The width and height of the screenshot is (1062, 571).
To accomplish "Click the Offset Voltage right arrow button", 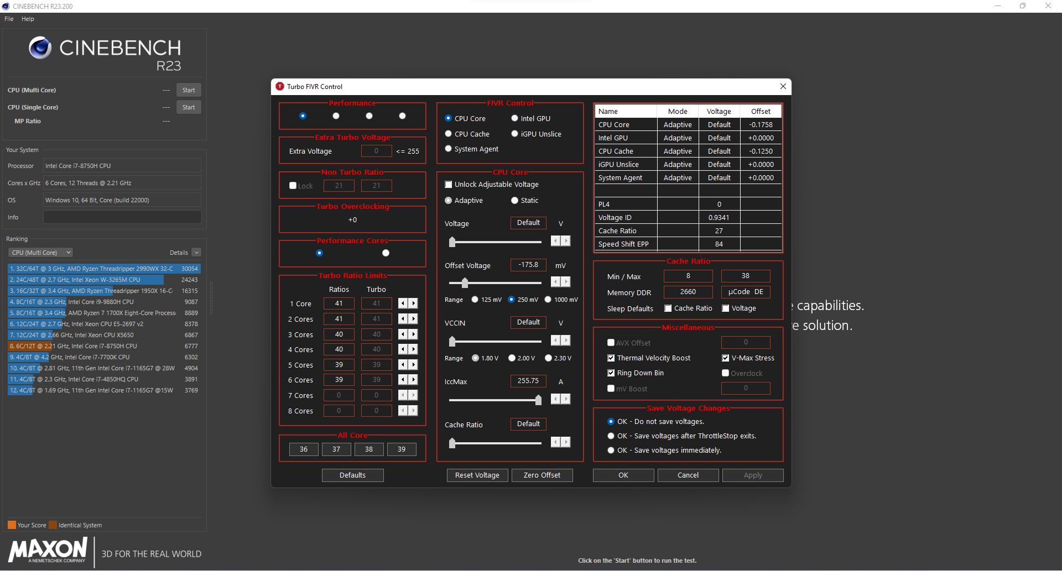I will pyautogui.click(x=565, y=282).
